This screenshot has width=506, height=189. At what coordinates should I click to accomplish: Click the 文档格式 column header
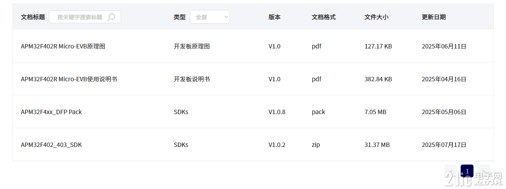(x=324, y=17)
